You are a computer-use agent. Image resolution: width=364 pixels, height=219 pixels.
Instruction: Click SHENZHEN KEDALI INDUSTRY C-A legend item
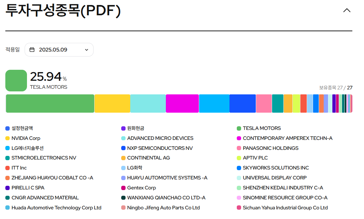[280, 188]
